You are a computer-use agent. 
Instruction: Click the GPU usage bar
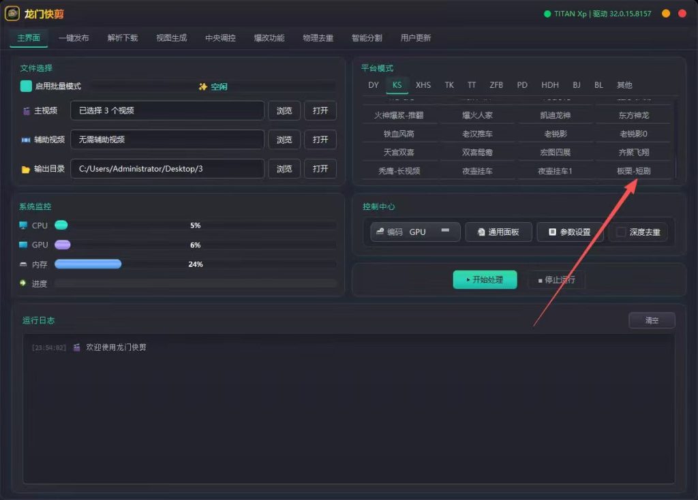click(196, 245)
